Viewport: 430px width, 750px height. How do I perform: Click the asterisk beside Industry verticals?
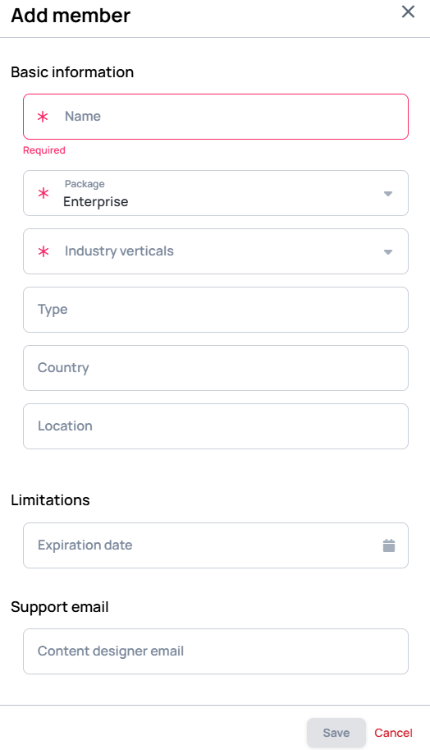tap(43, 251)
